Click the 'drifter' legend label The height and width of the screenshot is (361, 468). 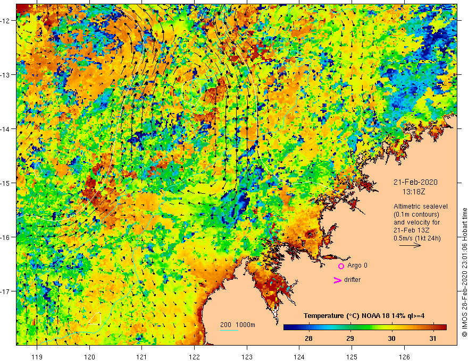pyautogui.click(x=352, y=280)
